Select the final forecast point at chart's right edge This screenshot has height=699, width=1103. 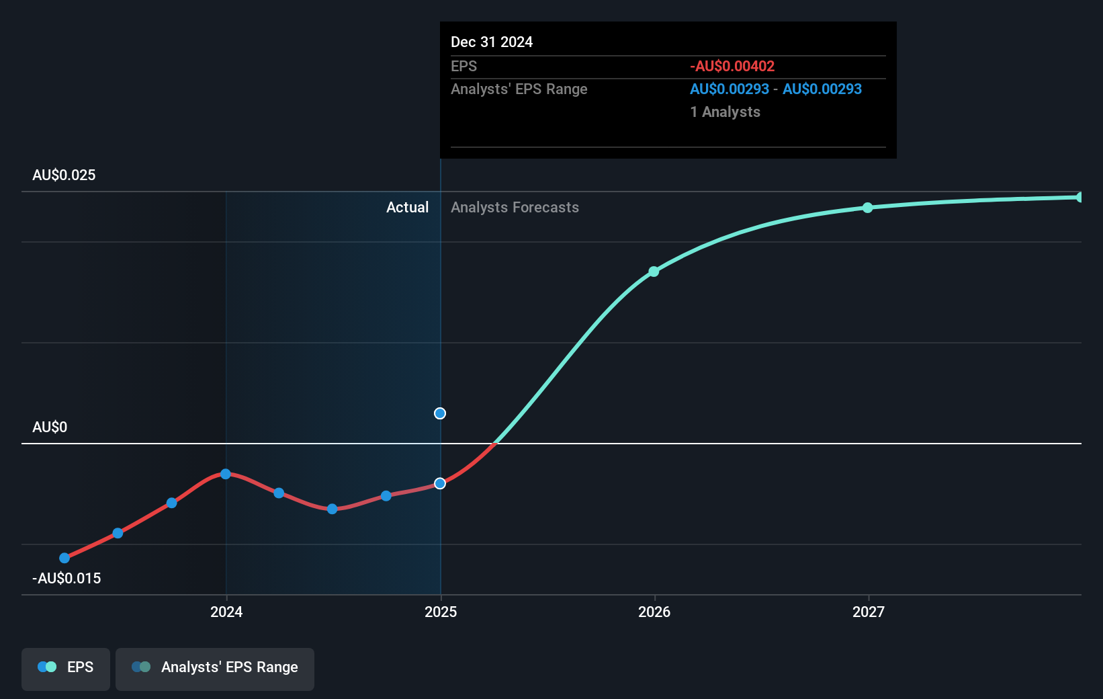point(1079,197)
